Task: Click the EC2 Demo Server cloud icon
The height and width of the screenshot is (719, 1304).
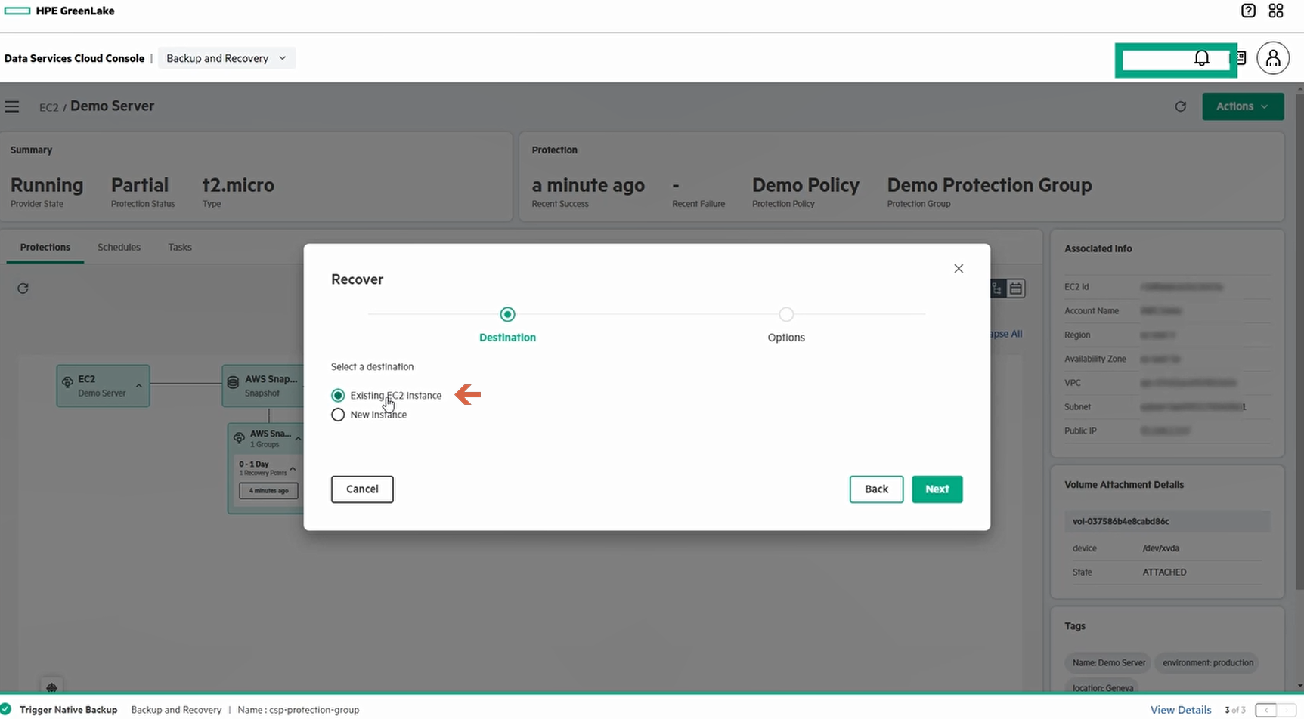Action: point(67,382)
